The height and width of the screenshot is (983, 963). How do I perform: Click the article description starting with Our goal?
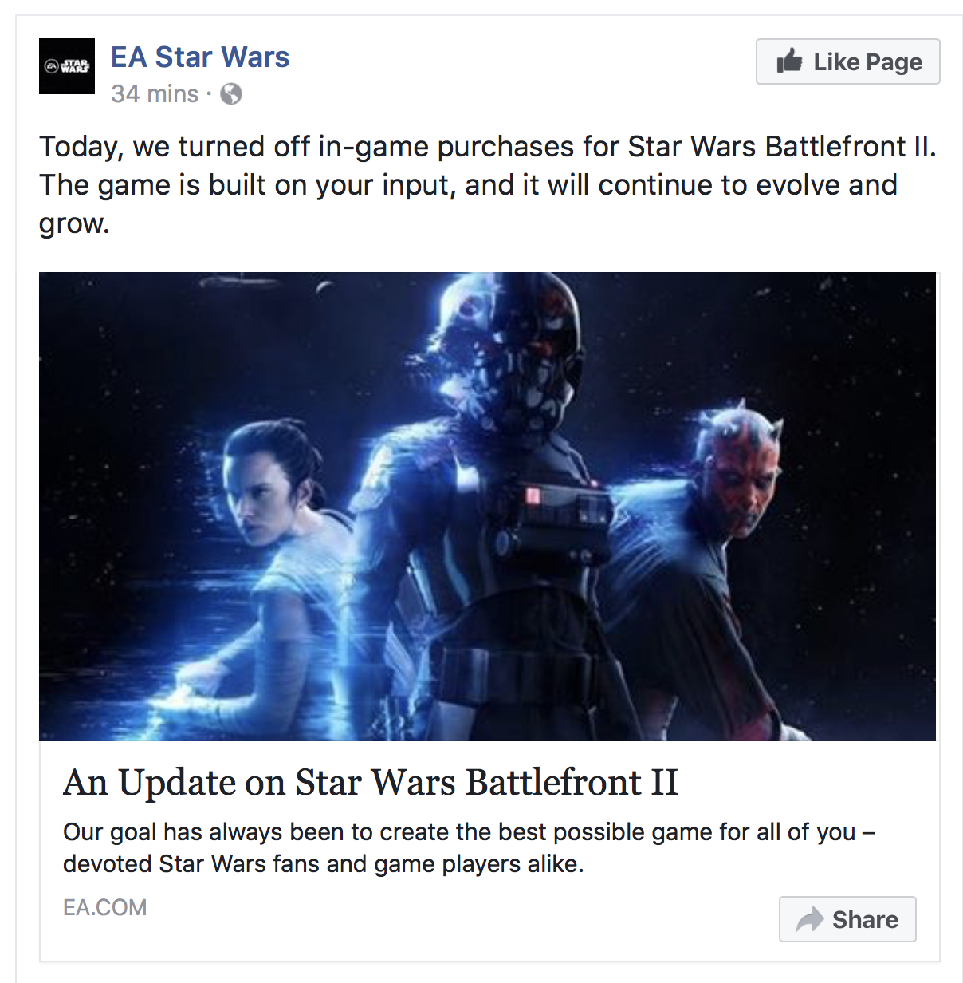(469, 847)
